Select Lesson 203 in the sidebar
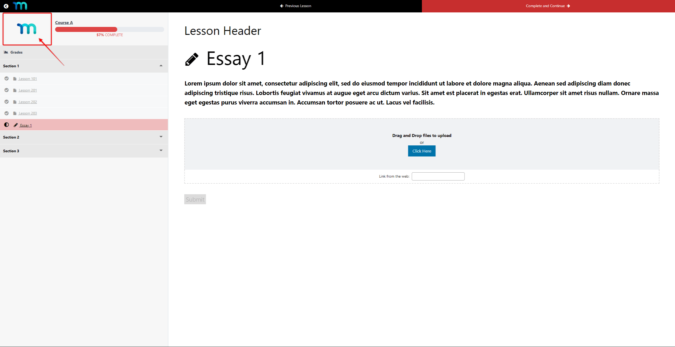Screen dimensions: 675x347 click(27, 113)
